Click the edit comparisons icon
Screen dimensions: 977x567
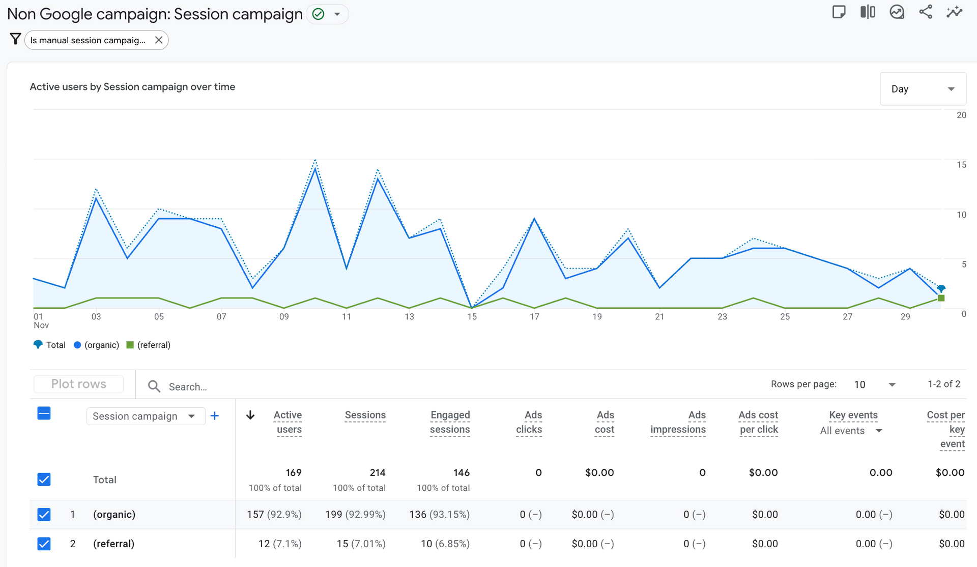click(x=868, y=12)
